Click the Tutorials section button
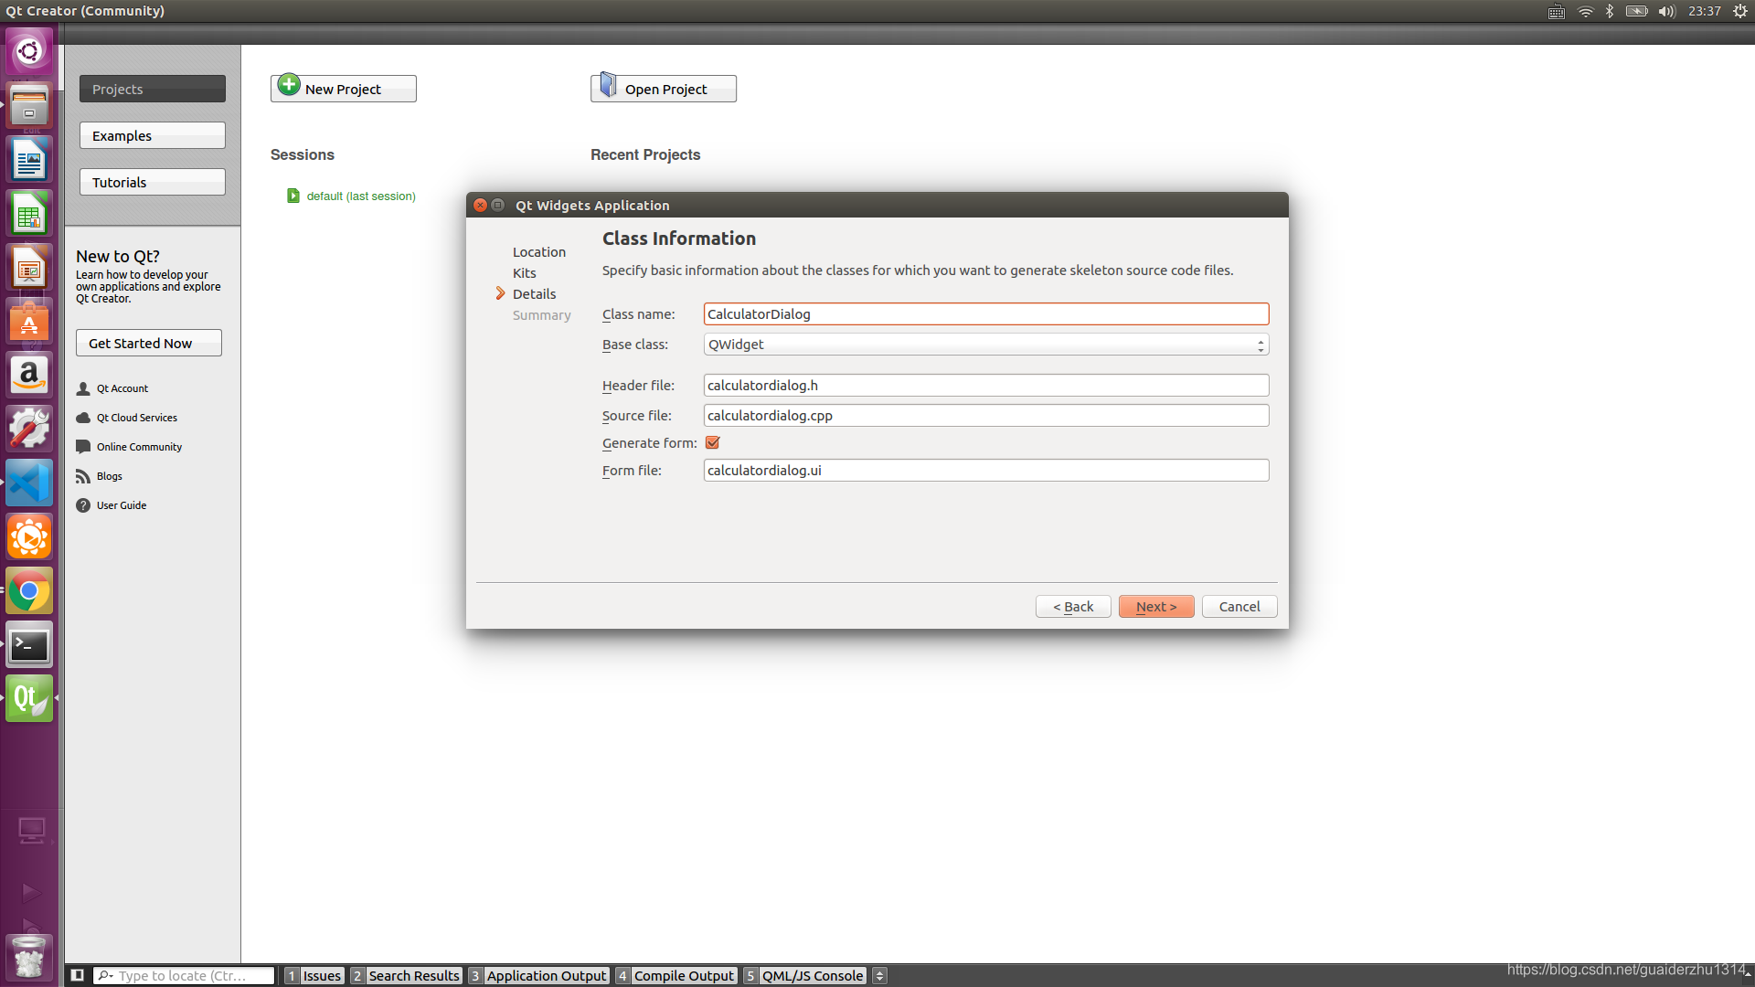 tap(152, 181)
